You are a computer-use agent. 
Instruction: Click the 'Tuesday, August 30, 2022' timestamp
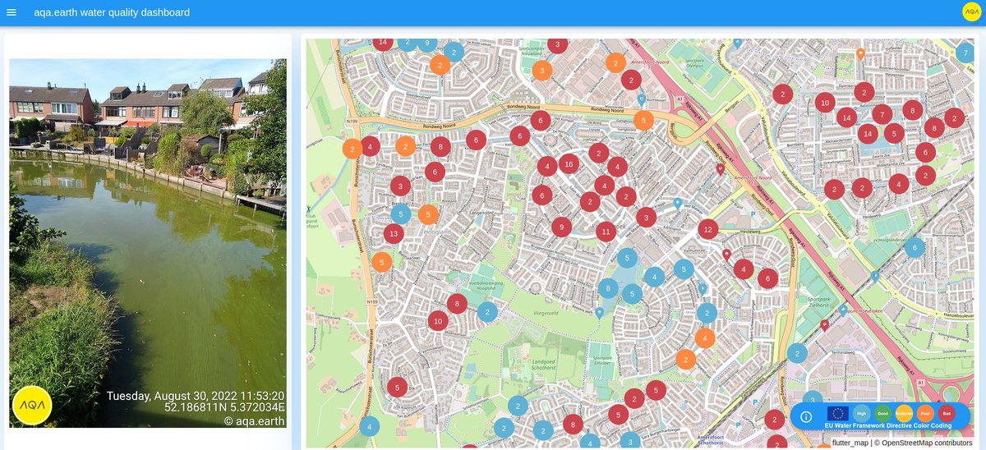170,396
